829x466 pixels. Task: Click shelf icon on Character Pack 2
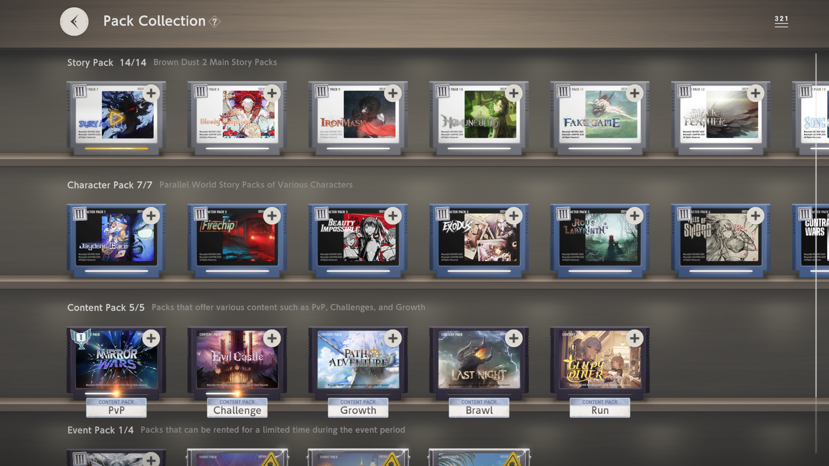tap(200, 214)
